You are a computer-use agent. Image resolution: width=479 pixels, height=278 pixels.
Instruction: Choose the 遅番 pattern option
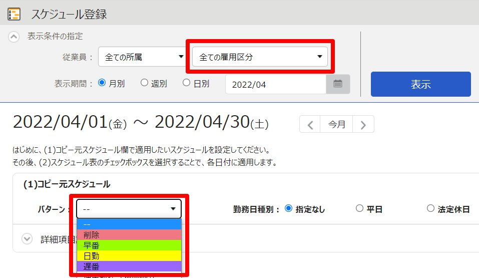129,266
